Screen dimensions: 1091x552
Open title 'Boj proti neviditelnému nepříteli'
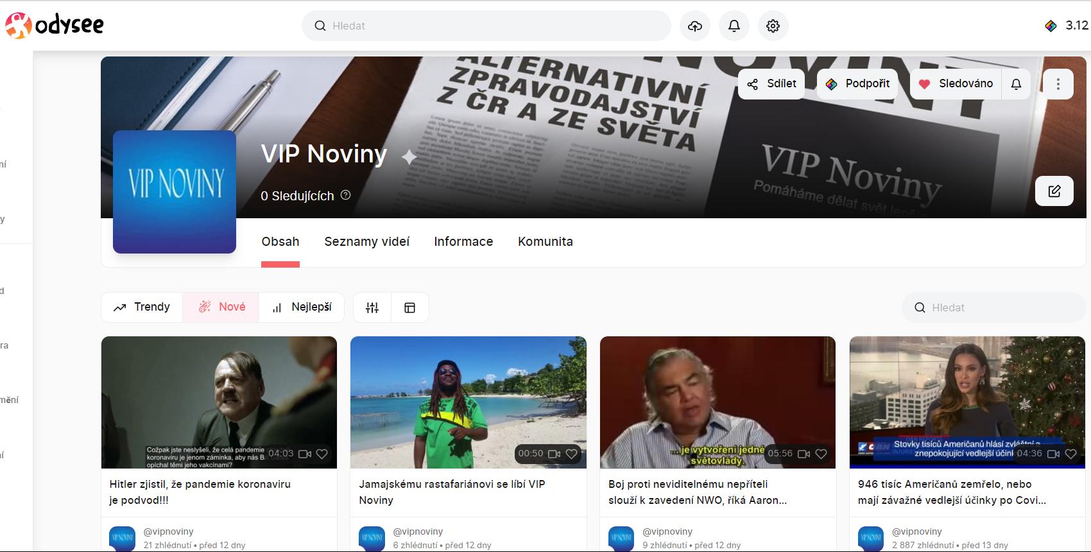pos(698,492)
